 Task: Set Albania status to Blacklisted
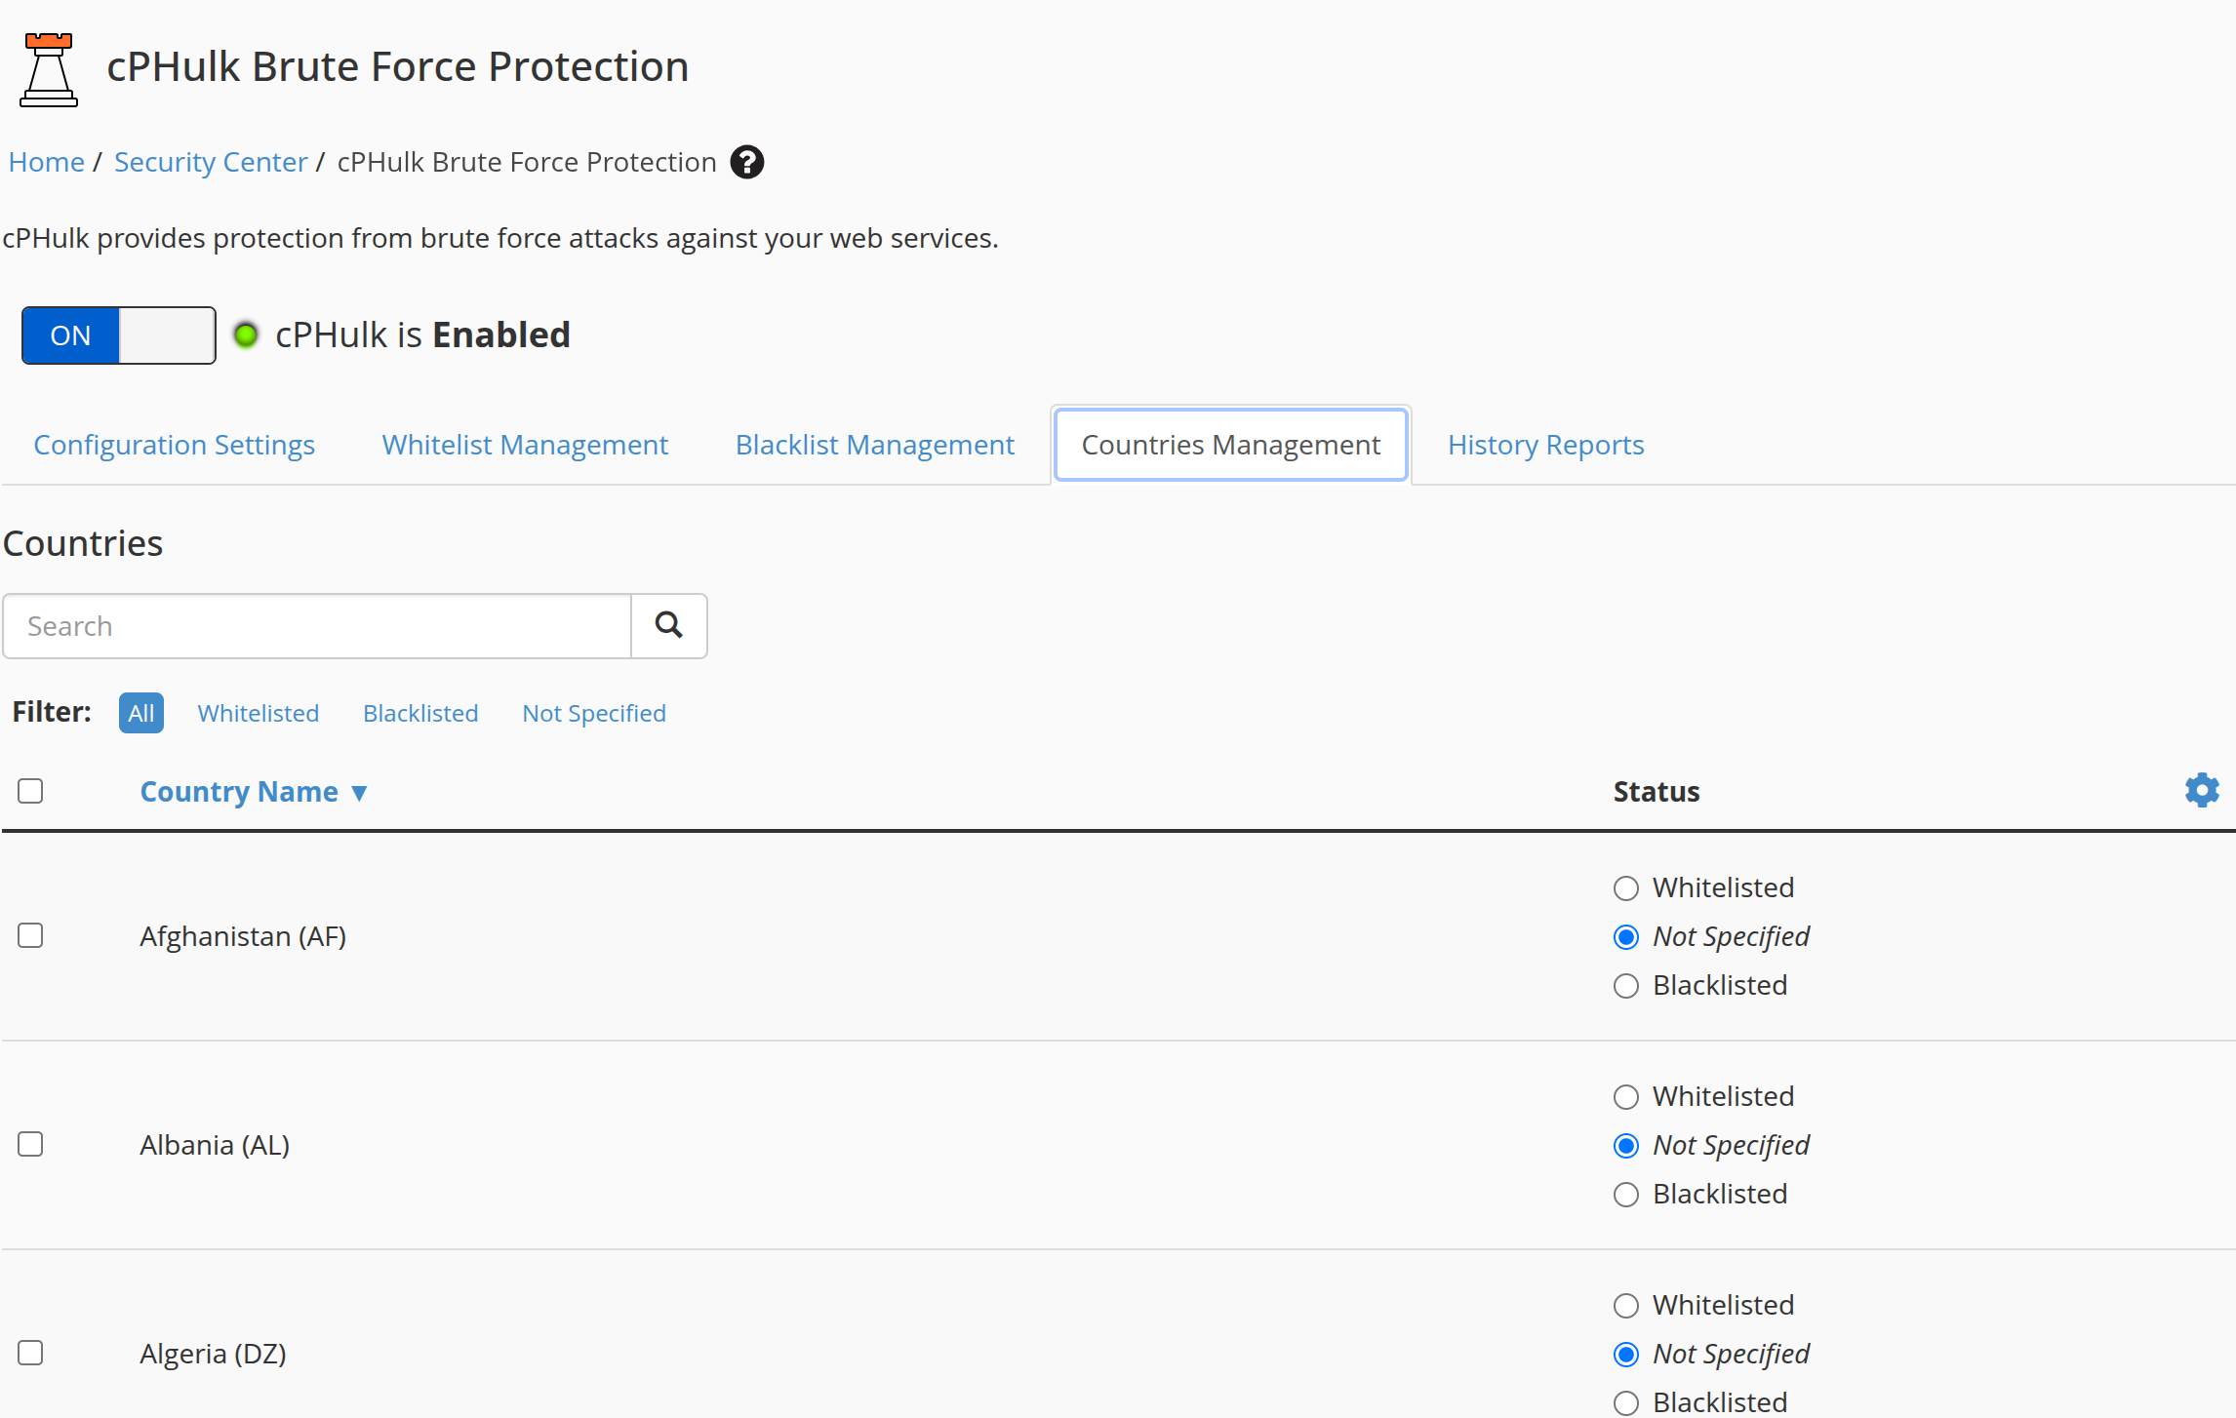pyautogui.click(x=1626, y=1195)
